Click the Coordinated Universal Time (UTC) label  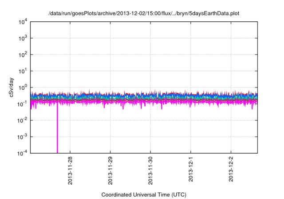click(x=144, y=195)
